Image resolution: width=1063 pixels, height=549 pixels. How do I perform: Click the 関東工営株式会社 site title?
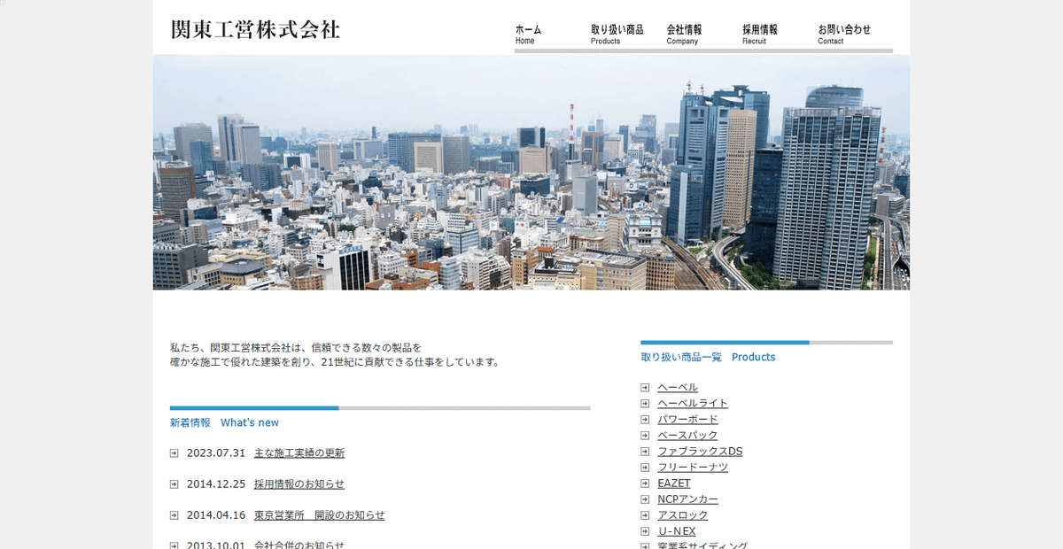coord(255,29)
